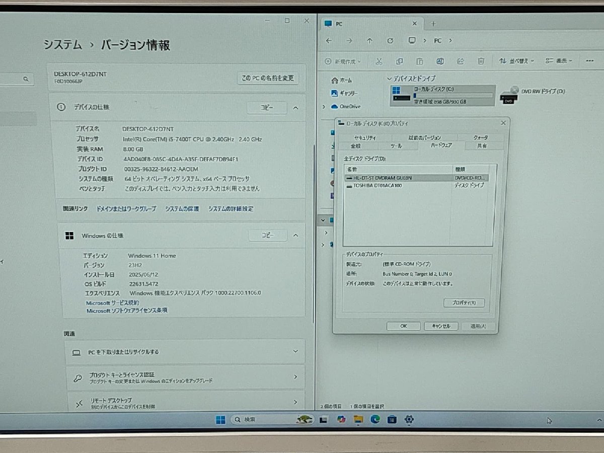Open the 表示 view dropdown

click(559, 61)
